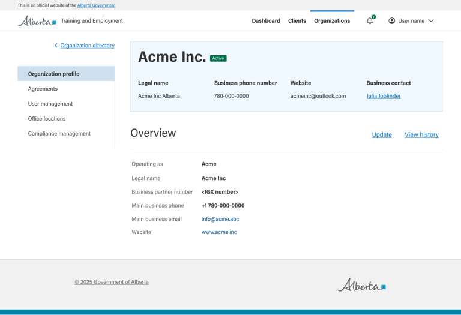Click the Business partner number label
Screen dimensions: 461x315
[x=162, y=192]
